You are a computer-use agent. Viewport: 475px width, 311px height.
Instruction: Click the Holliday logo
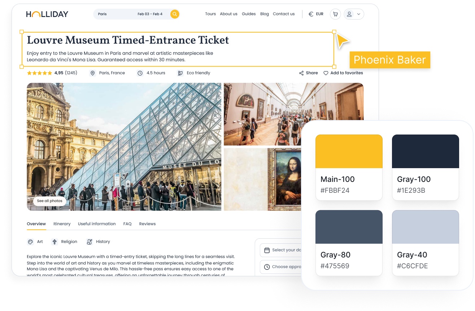(47, 14)
